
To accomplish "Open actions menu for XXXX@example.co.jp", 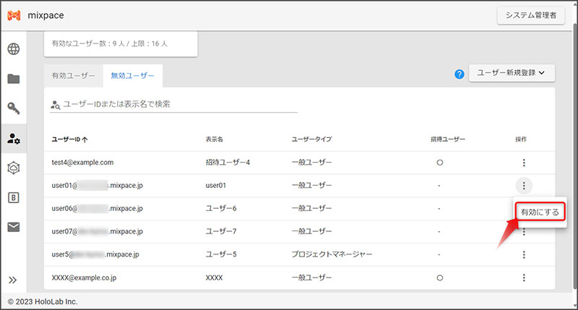I will coord(525,277).
